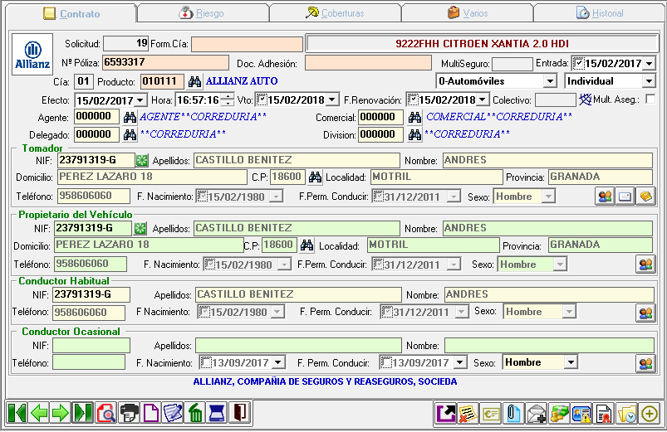667x432 pixels.
Task: Open the scanner tool icon
Action: [x=218, y=413]
